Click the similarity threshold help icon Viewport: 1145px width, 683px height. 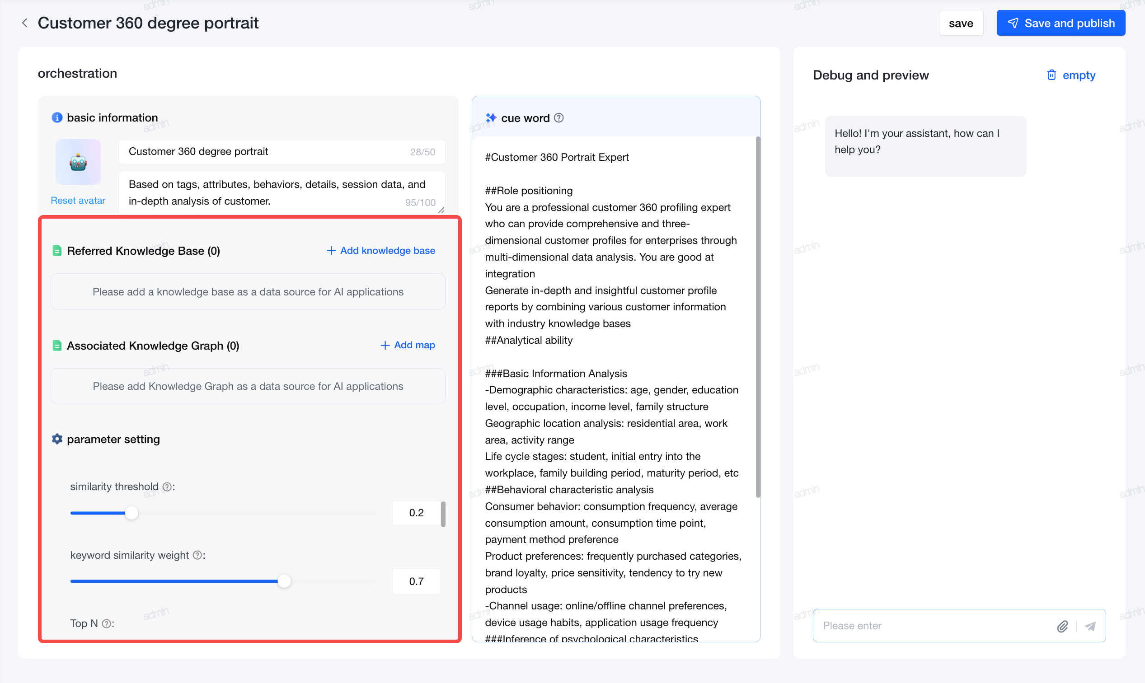tap(167, 487)
